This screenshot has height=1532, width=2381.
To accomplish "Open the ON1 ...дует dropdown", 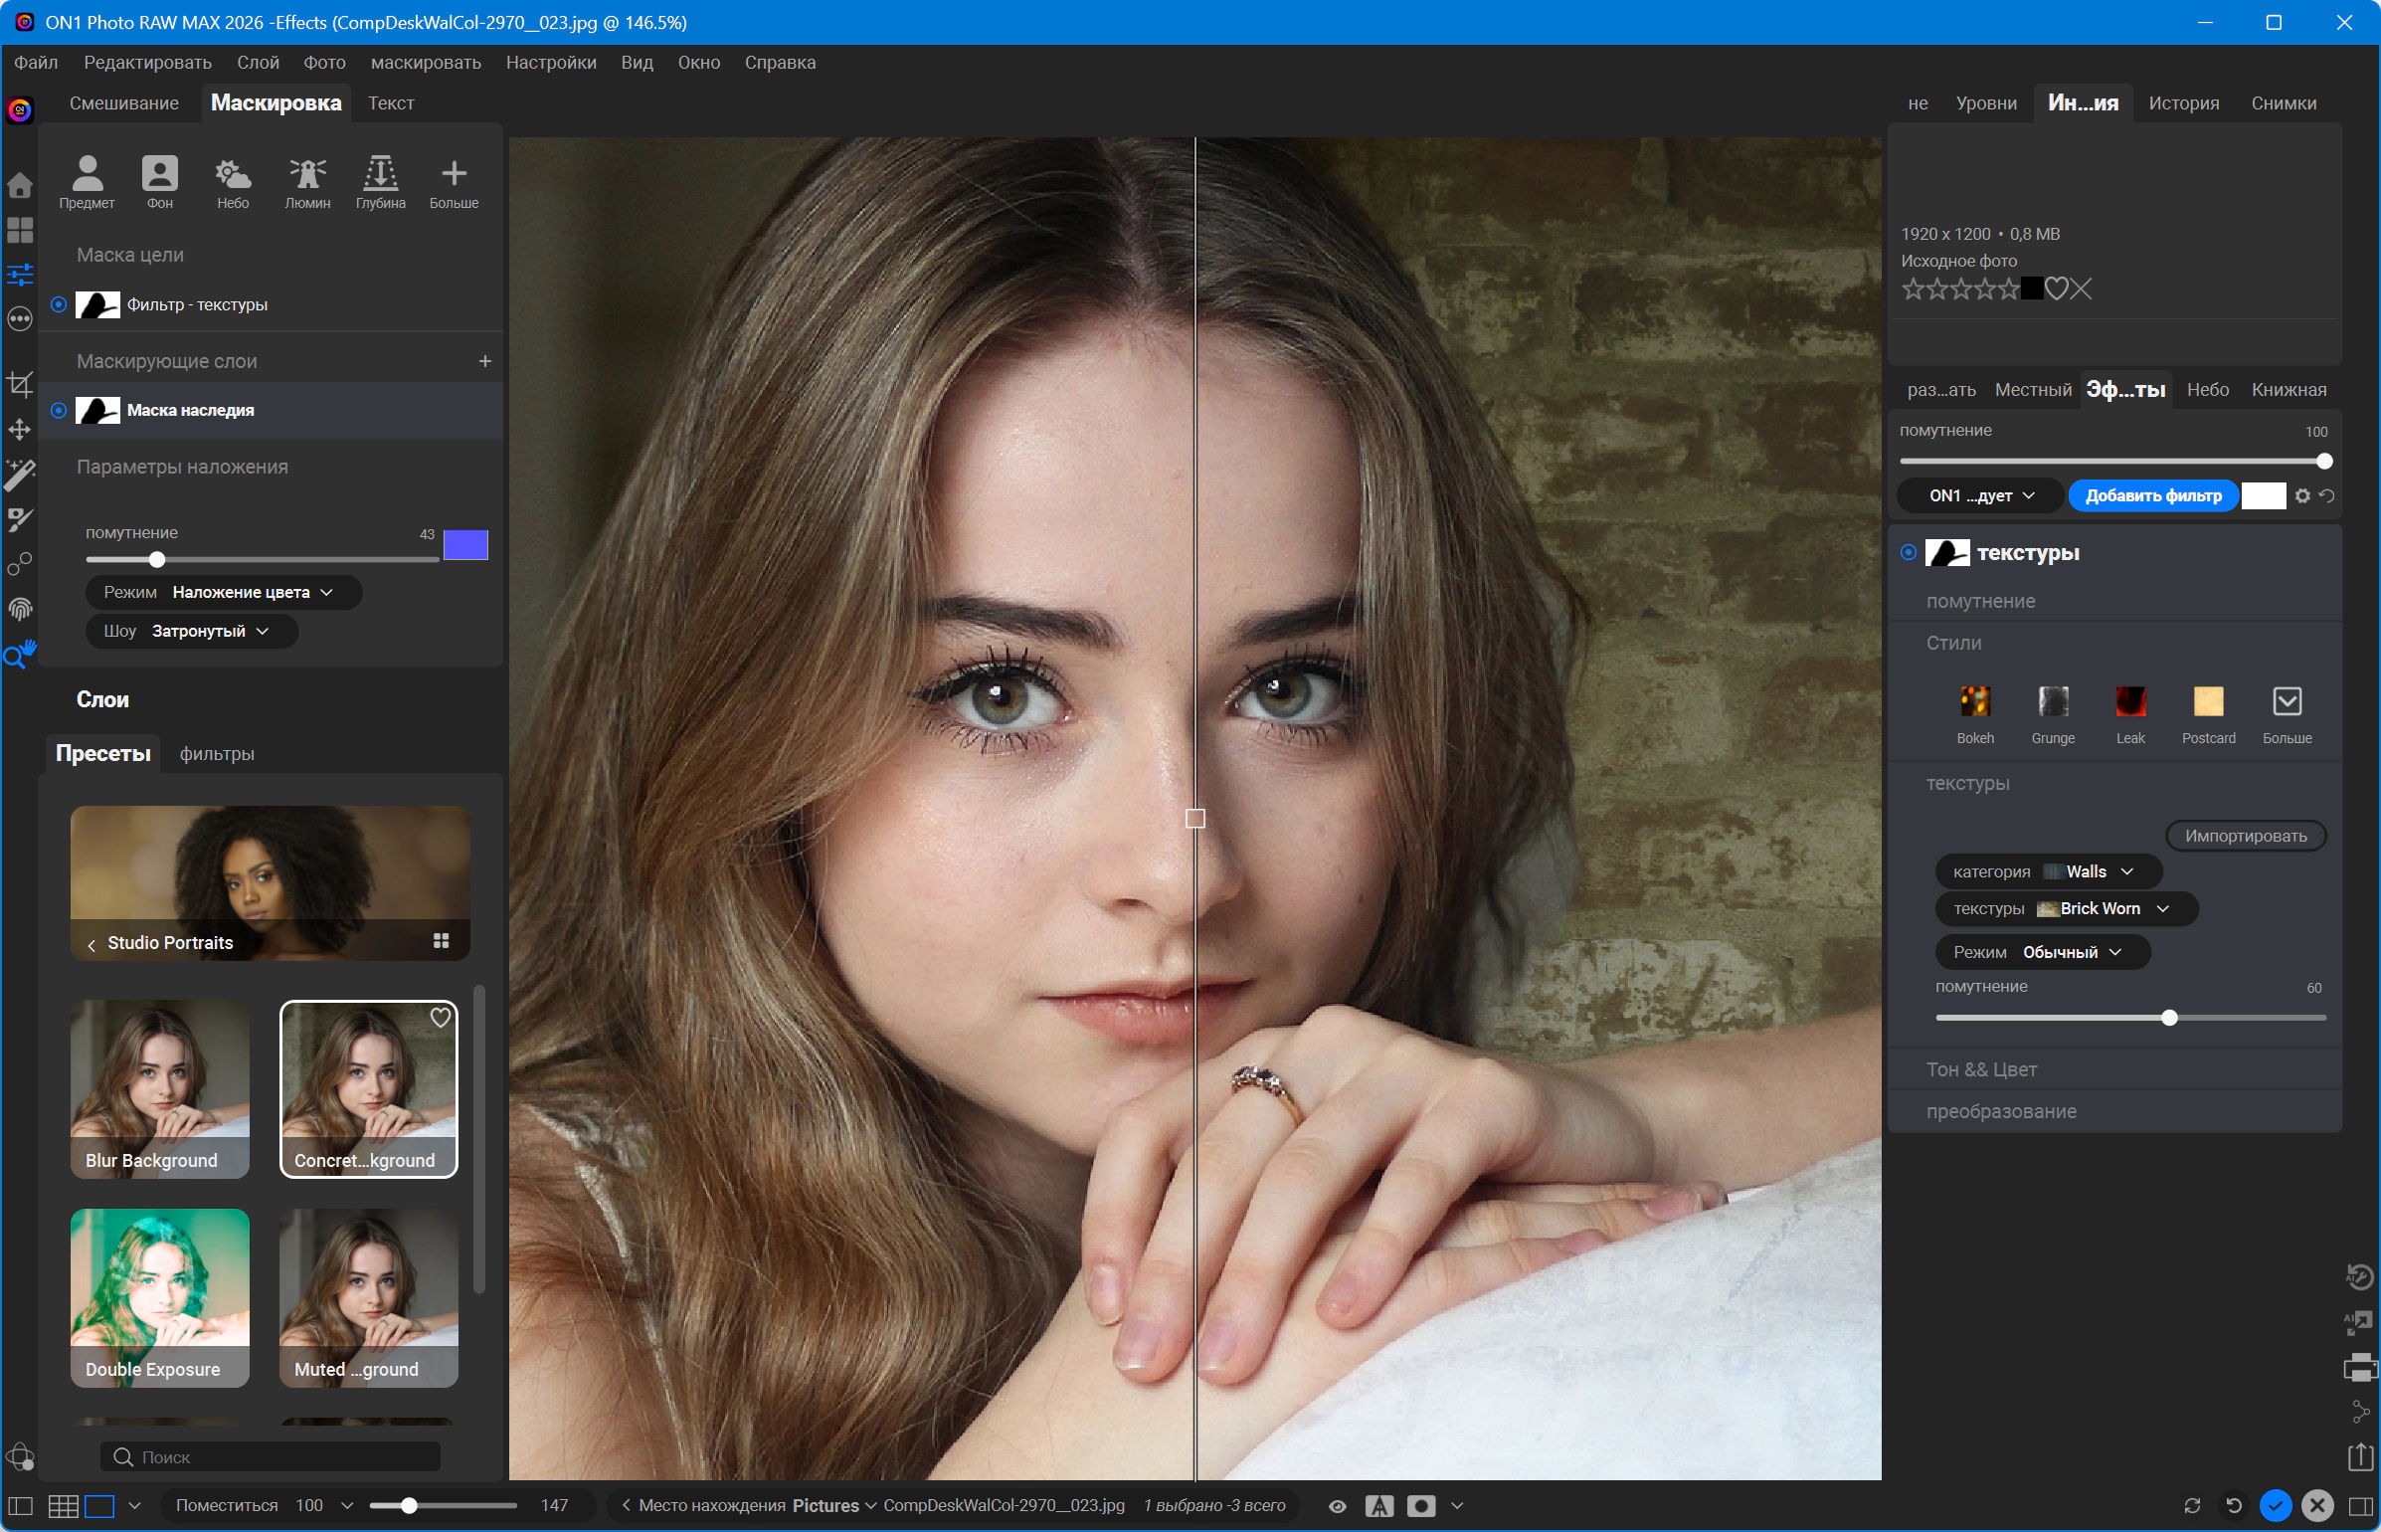I will coord(1980,495).
